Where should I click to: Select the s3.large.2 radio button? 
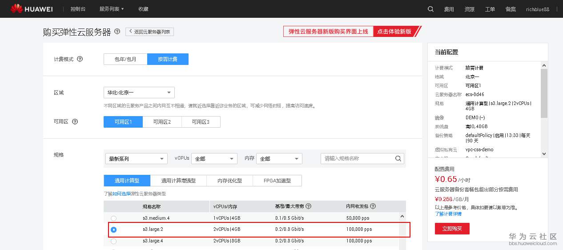pyautogui.click(x=114, y=230)
